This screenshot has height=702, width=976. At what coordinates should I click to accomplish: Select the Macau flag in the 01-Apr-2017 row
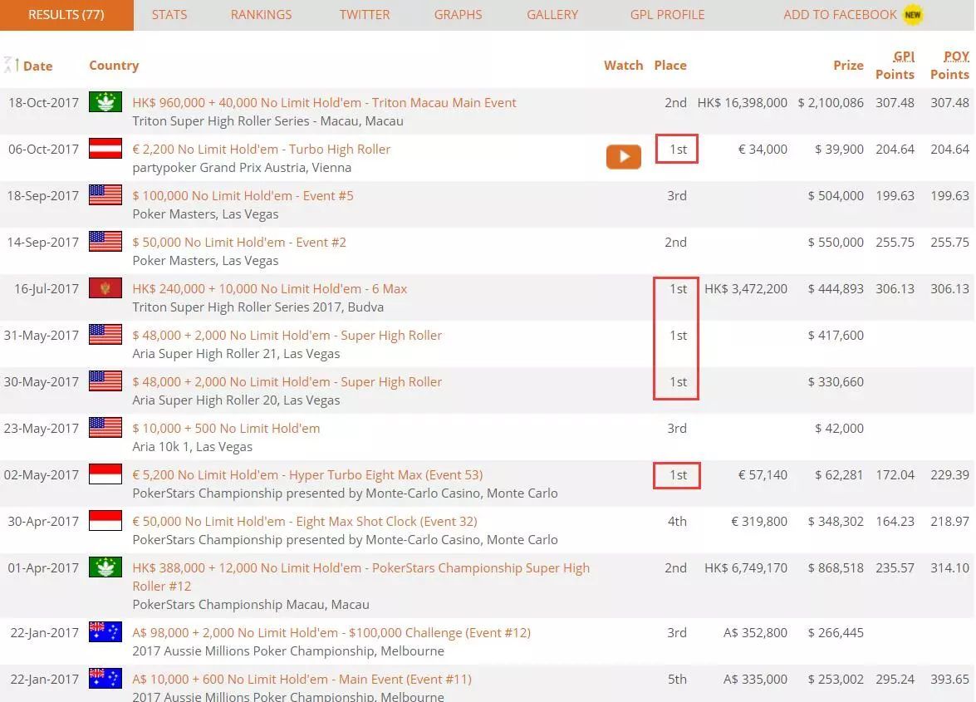[105, 567]
